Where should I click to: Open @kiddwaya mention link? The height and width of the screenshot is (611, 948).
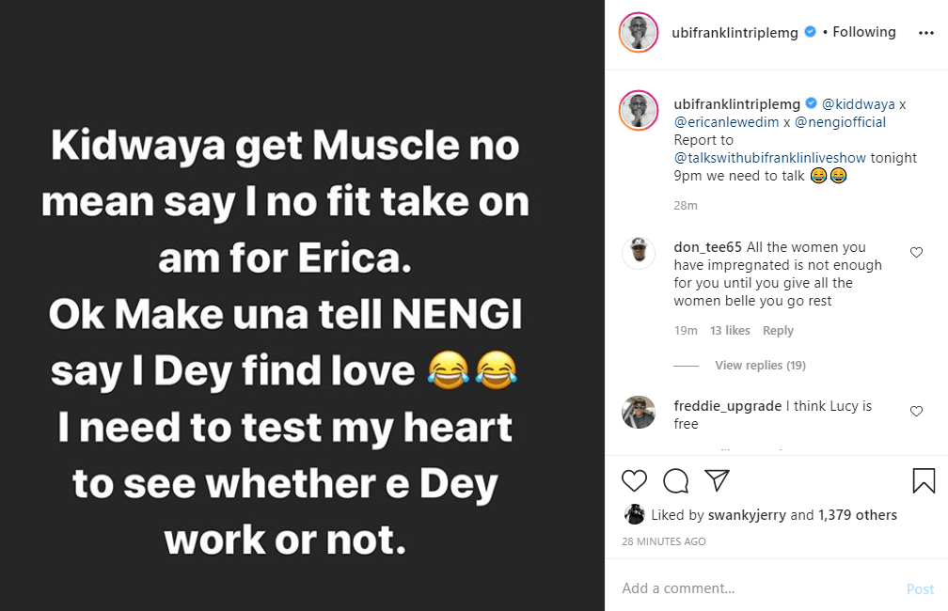click(855, 103)
